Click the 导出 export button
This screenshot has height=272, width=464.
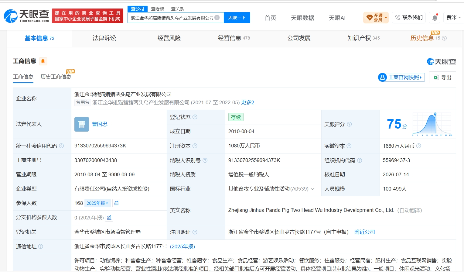coord(442,77)
